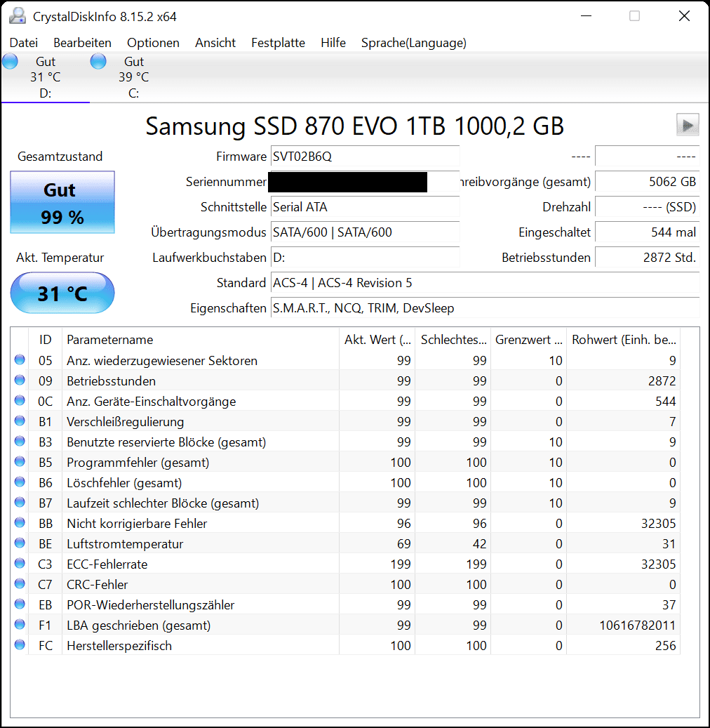
Task: Click the Parametername column header
Action: tap(201, 339)
